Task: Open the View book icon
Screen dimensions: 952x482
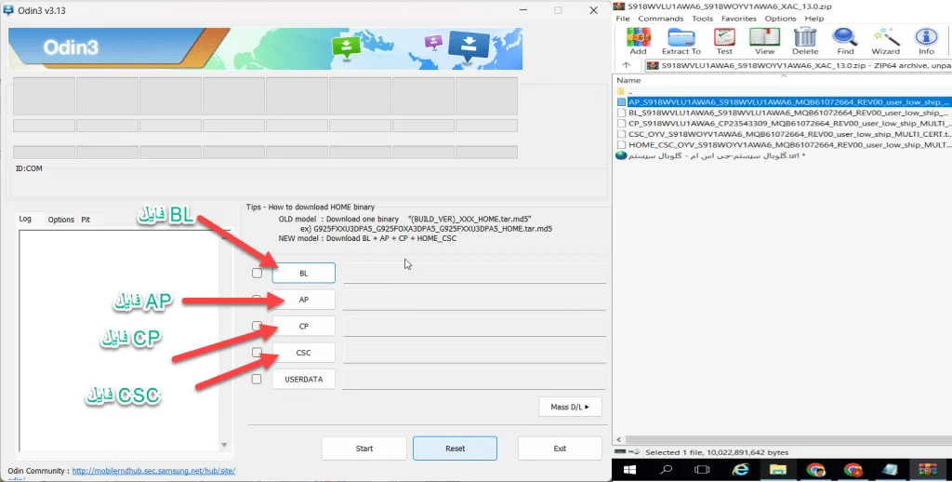Action: point(764,40)
